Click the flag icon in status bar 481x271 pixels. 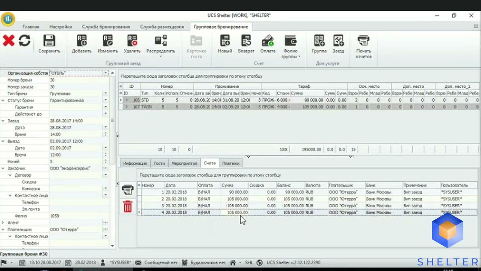pos(4,262)
